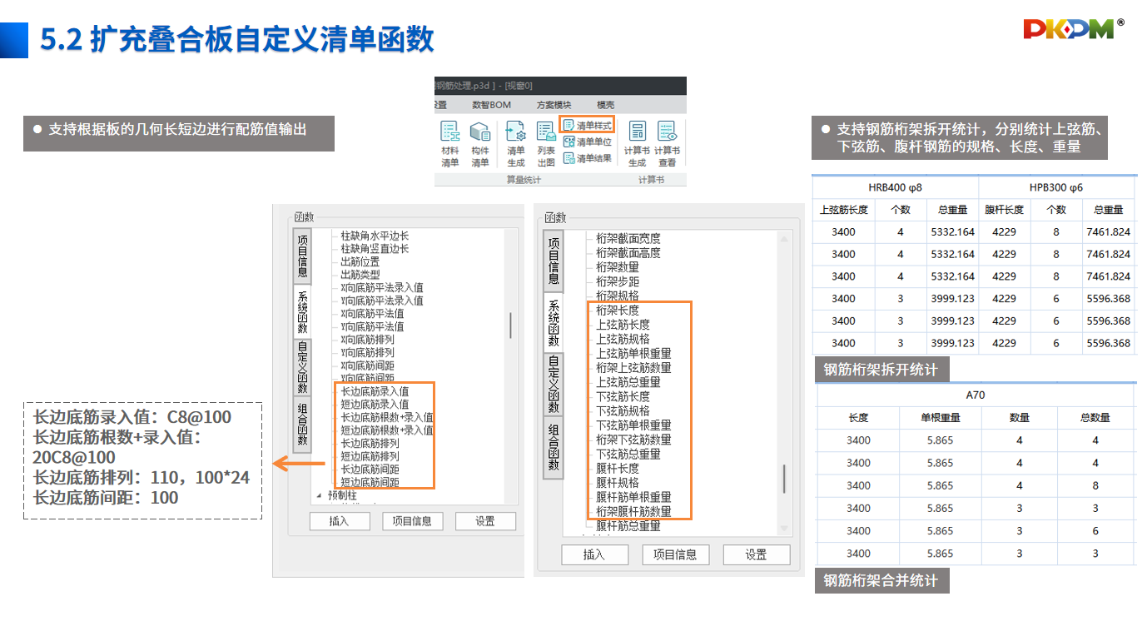Open 组合函数 vertical tab in rebar function panel

coord(303,425)
